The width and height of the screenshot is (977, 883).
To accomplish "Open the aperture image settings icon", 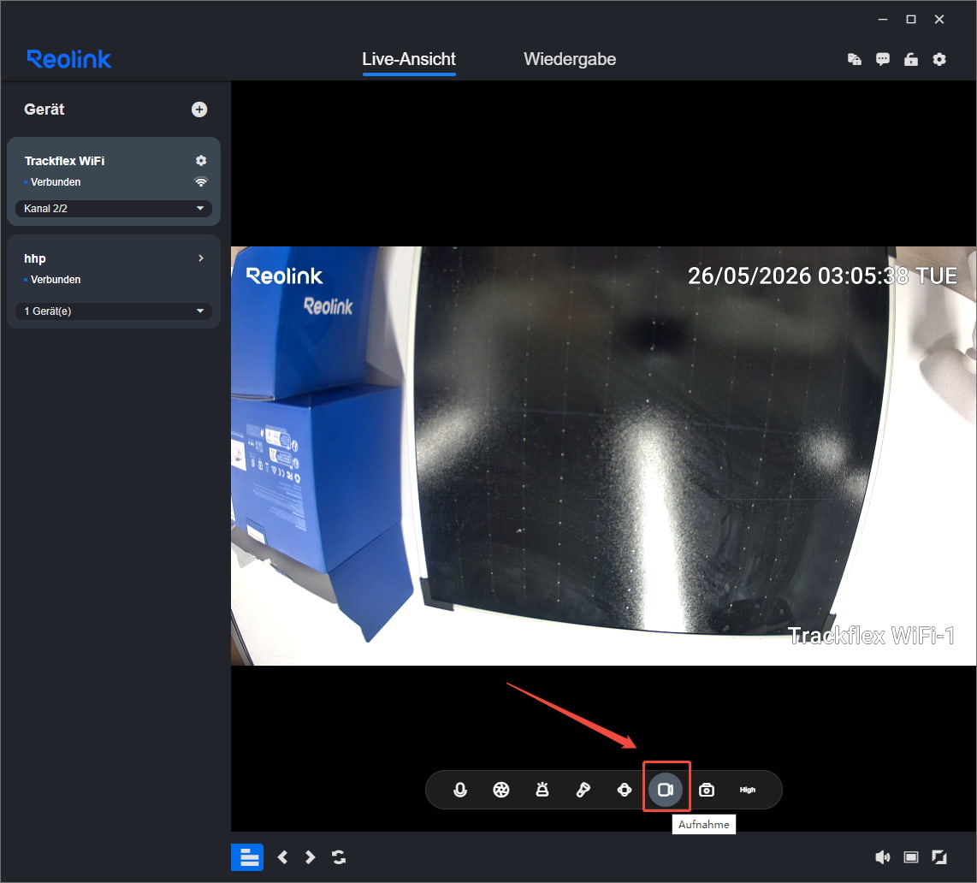I will coord(501,790).
